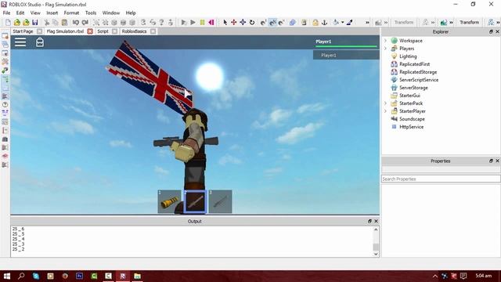Expand the StarterPlayer tree node

pos(385,111)
